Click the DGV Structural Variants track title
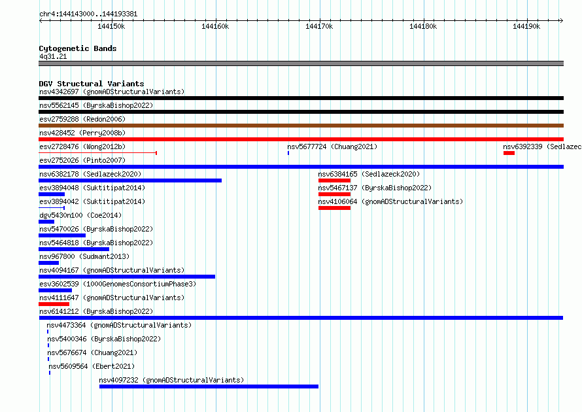Viewport: 582px width, 412px height. pos(92,84)
